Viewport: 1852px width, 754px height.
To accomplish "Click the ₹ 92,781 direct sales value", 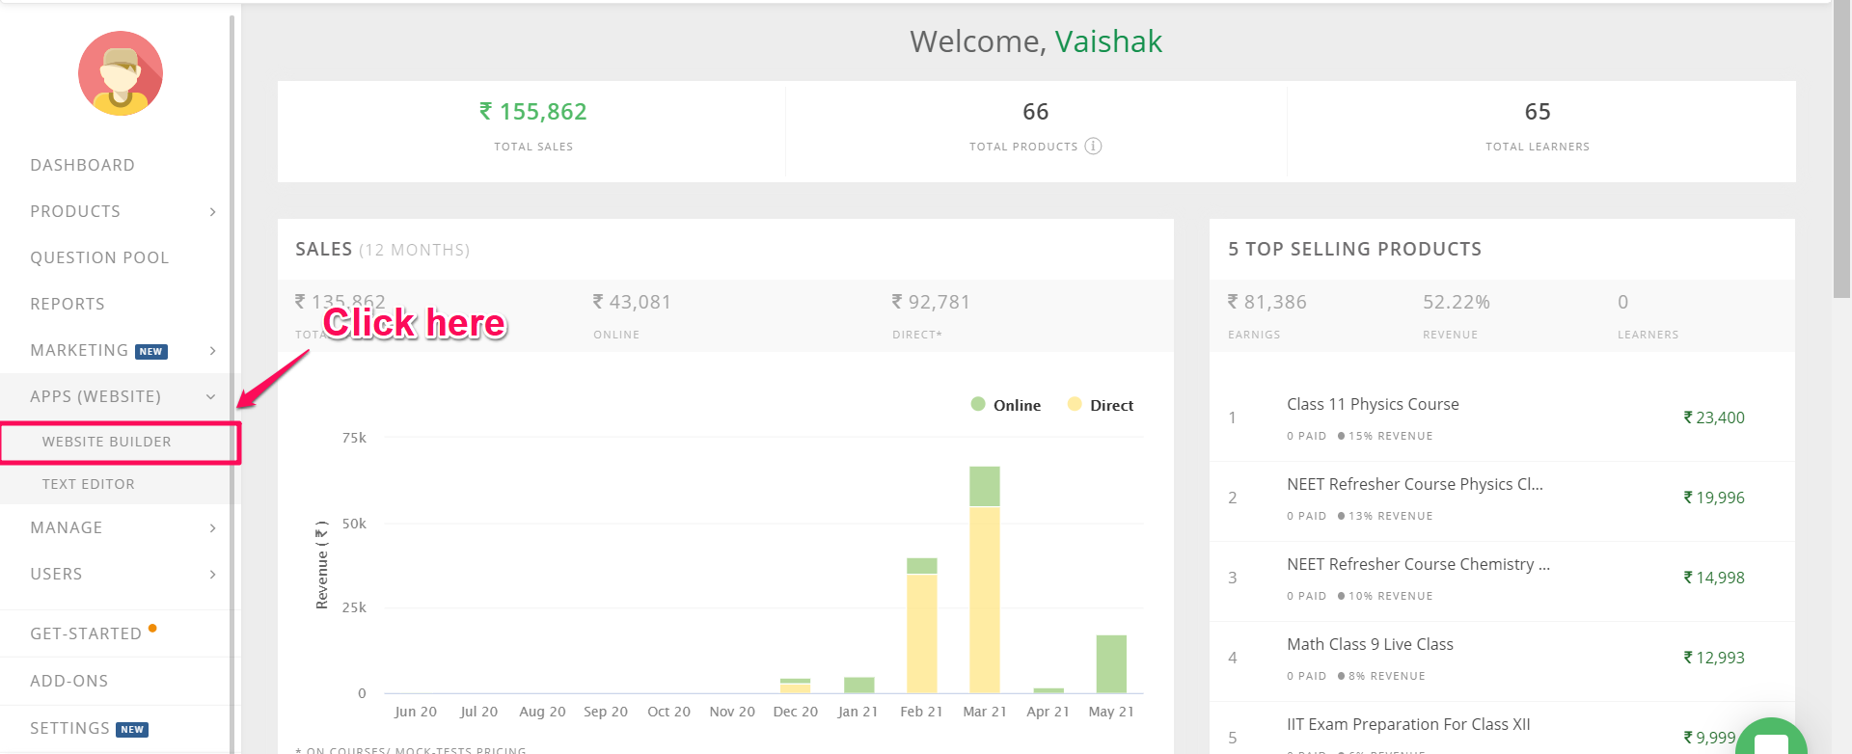I will point(931,302).
